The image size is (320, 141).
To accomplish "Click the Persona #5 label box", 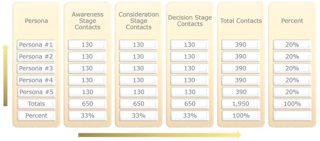I will 36,92.
